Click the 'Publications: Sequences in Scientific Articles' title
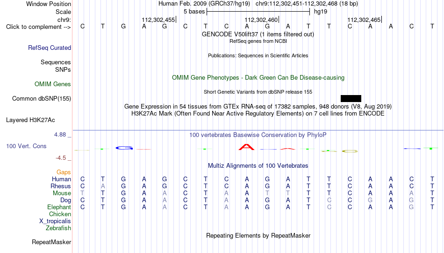This screenshot has height=253, width=444. tap(258, 55)
